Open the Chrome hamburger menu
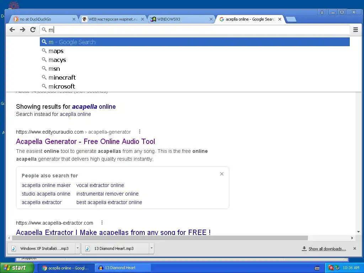This screenshot has height=273, width=364. pos(355,30)
